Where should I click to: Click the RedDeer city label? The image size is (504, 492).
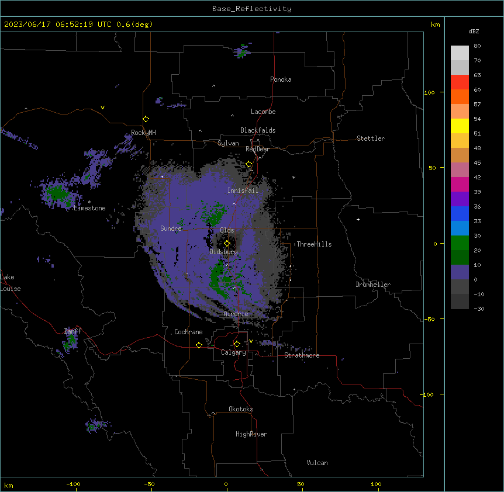[257, 149]
